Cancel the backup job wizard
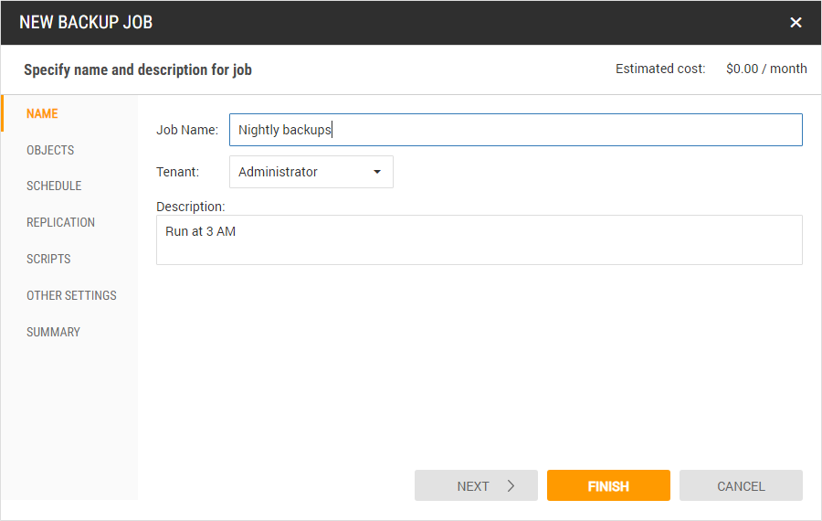This screenshot has width=822, height=521. click(x=741, y=486)
